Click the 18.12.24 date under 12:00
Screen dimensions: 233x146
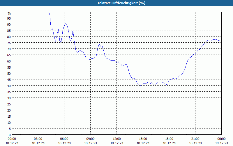(x=117, y=143)
